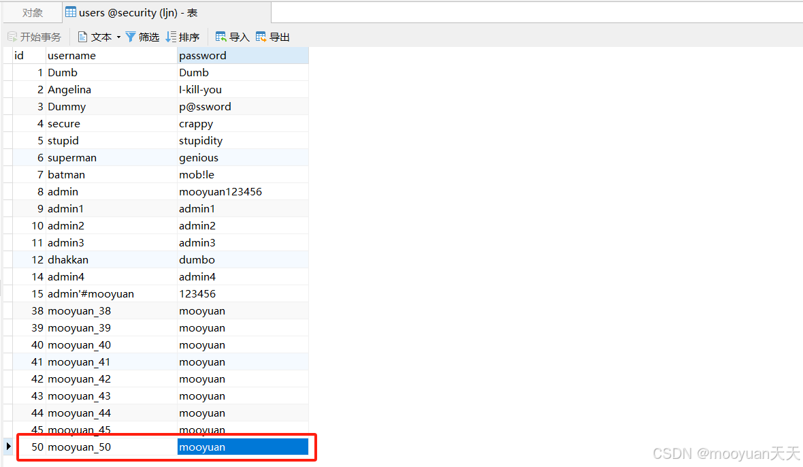Click the table icon in users tab
Viewport: 803px width, 467px height.
point(71,12)
